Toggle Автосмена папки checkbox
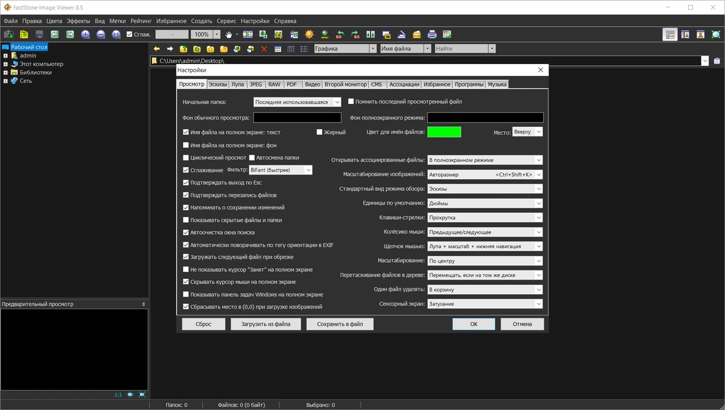 click(x=252, y=158)
